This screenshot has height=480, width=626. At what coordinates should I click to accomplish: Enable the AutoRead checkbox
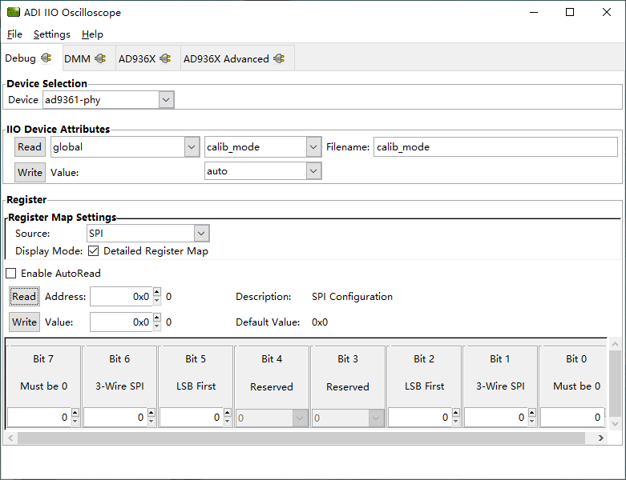(x=11, y=274)
